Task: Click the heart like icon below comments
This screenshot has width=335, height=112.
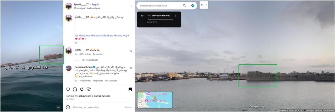Action: pos(68,90)
